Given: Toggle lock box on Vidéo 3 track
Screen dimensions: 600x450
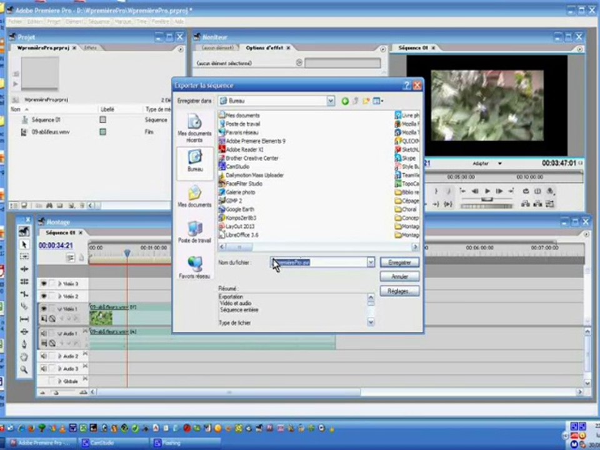Looking at the screenshot, I should (x=52, y=284).
